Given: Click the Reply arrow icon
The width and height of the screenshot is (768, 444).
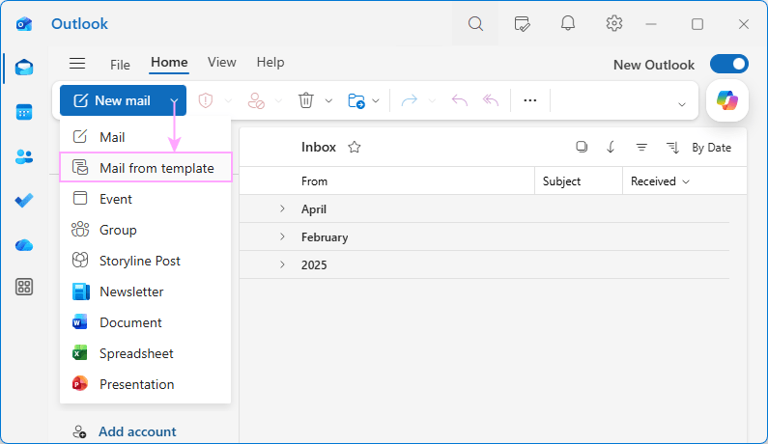Looking at the screenshot, I should 460,100.
